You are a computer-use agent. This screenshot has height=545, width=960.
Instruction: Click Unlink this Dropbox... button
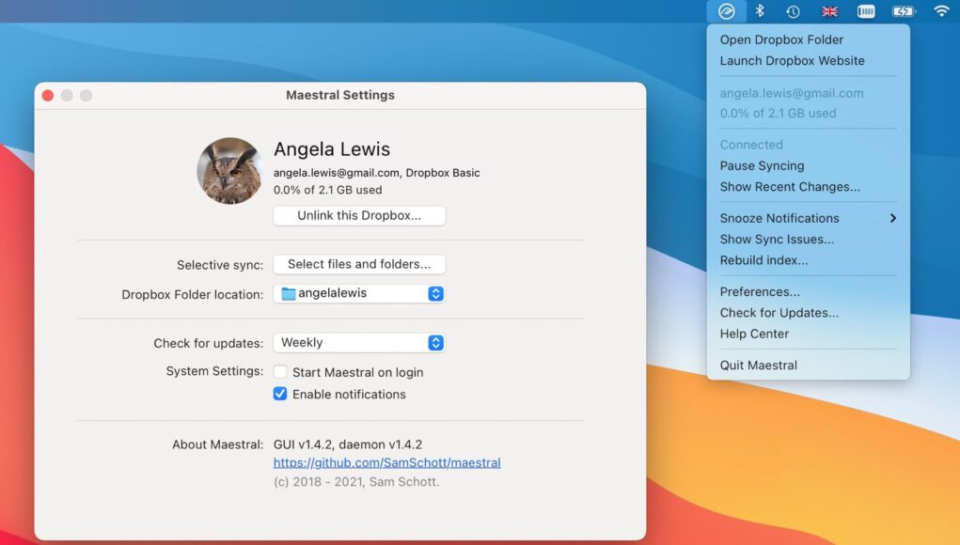coord(359,215)
